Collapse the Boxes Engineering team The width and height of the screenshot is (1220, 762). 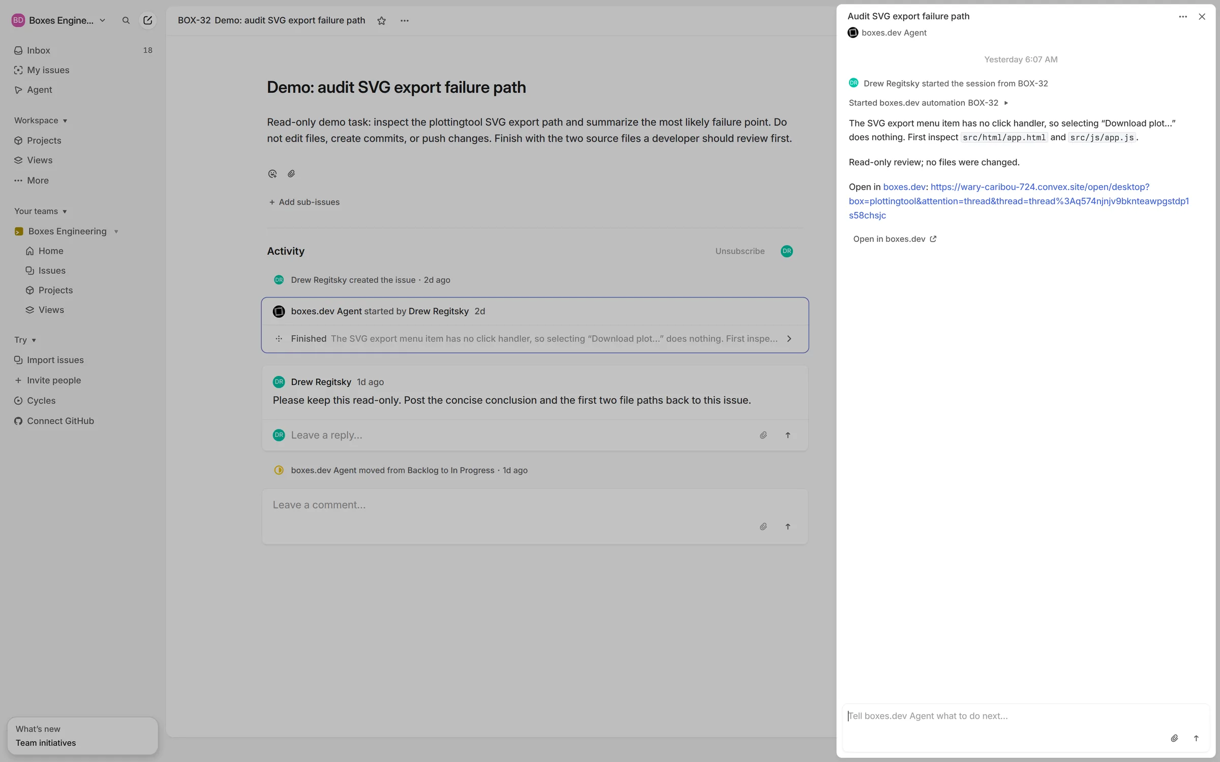pyautogui.click(x=116, y=232)
